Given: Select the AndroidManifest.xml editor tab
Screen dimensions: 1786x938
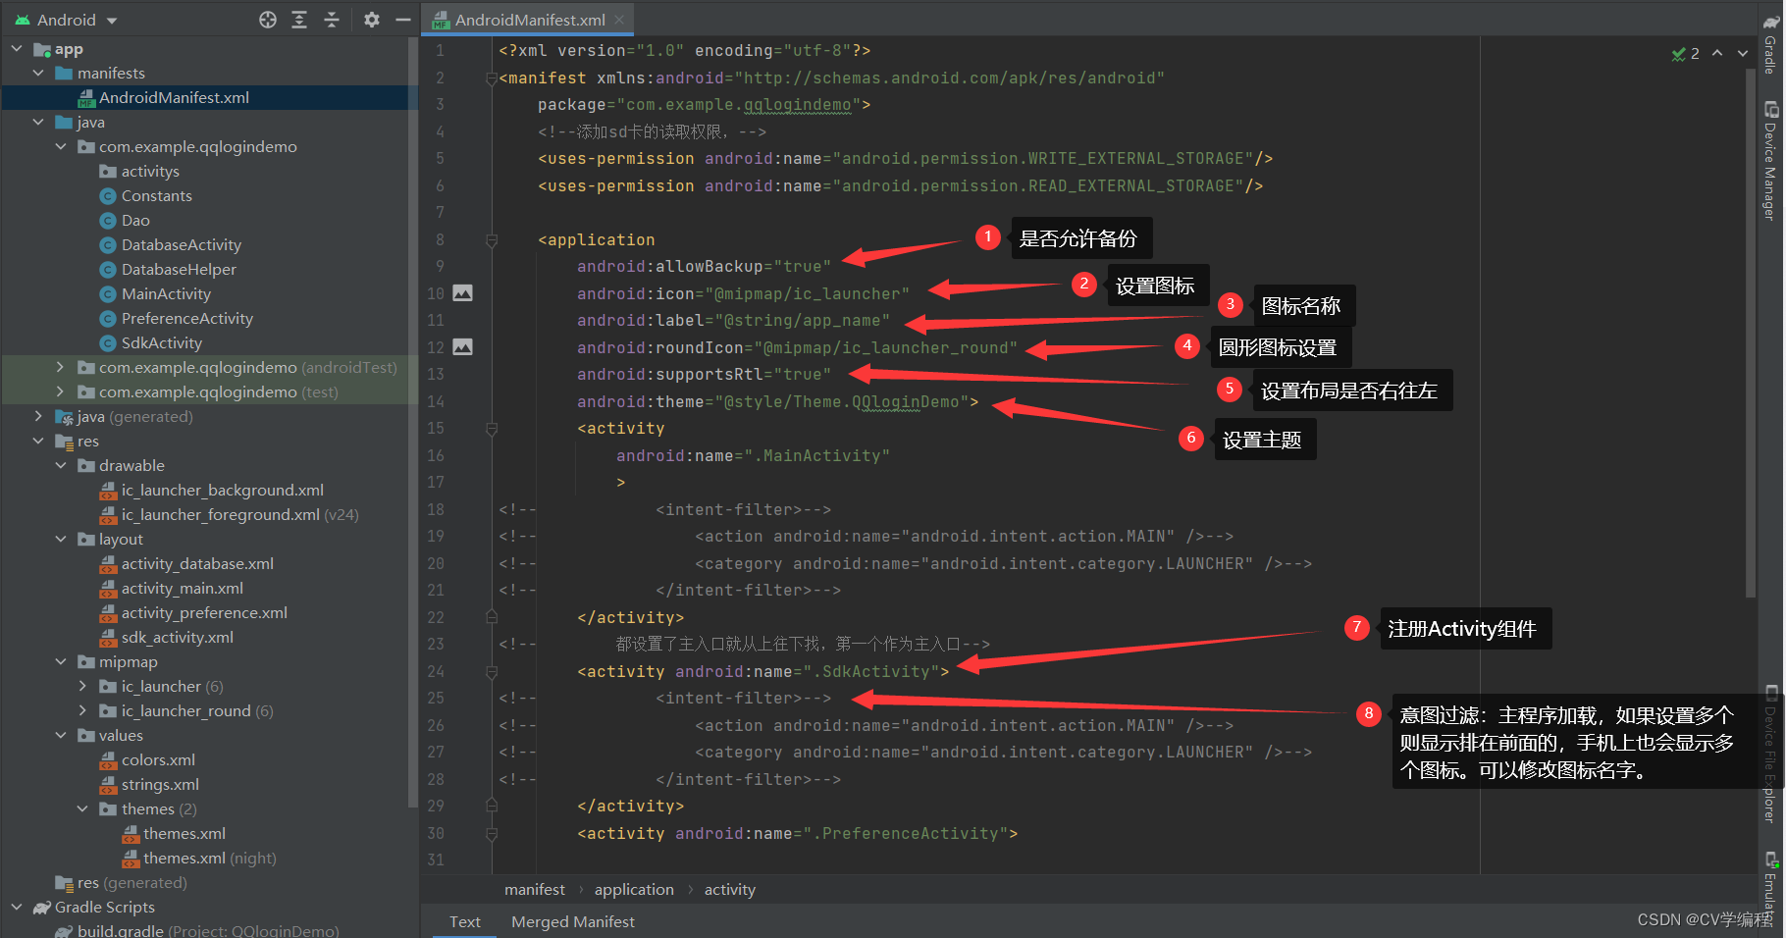Looking at the screenshot, I should pos(528,20).
